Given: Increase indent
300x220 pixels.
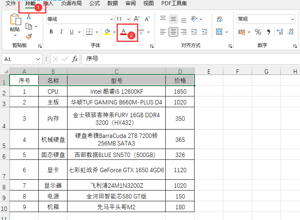Looking at the screenshot, I should [205, 32].
